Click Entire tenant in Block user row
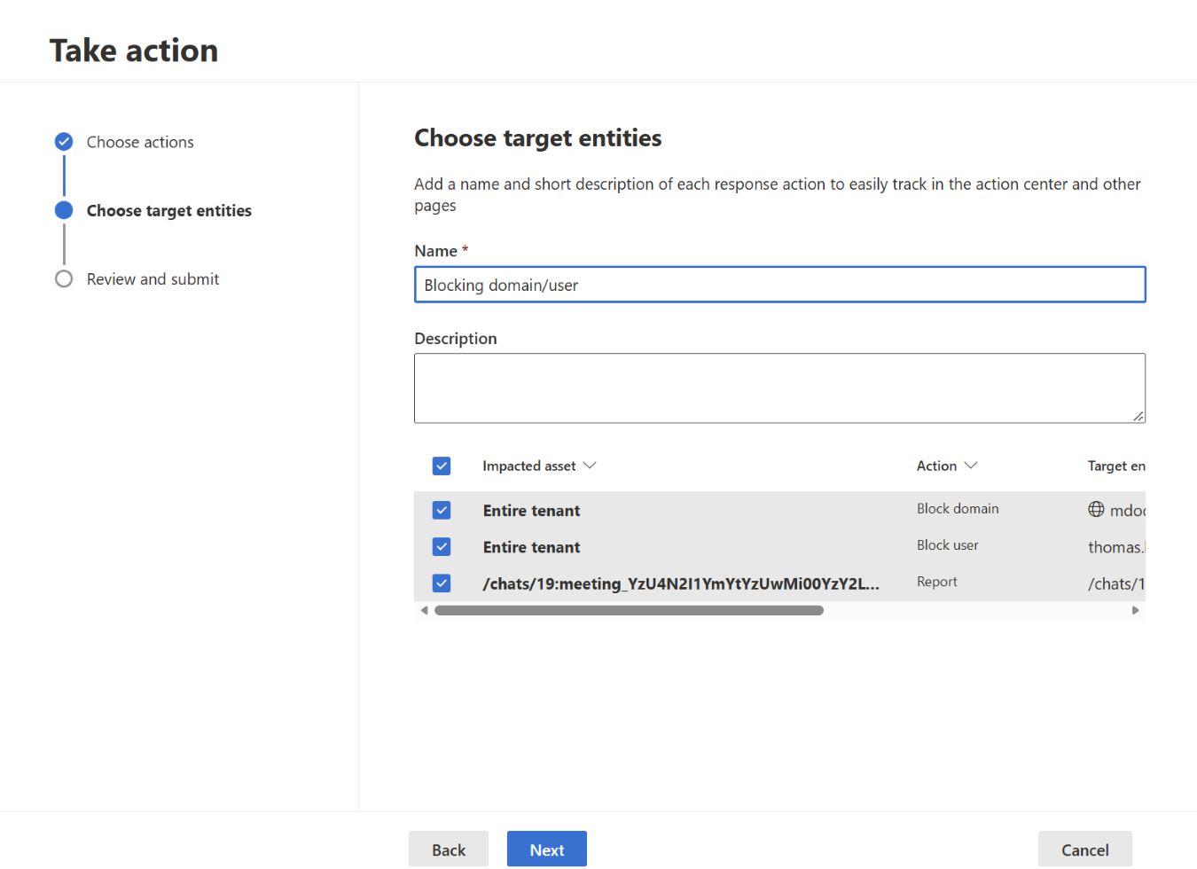Image resolution: width=1197 pixels, height=869 pixels. [532, 547]
